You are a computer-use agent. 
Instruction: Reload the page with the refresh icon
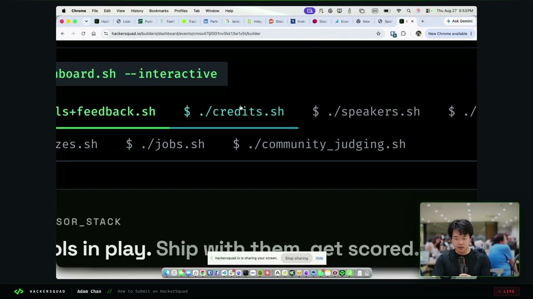83,34
